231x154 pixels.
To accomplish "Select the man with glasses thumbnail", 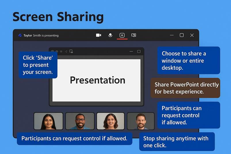I will tap(80, 121).
